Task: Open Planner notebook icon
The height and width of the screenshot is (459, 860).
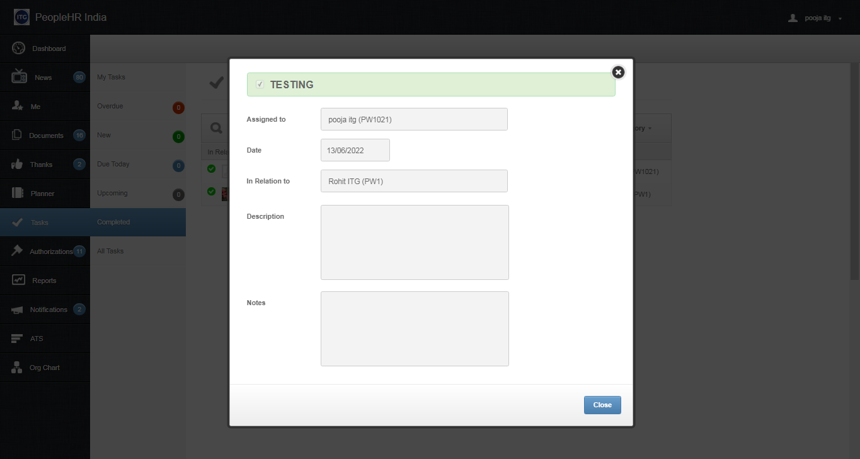Action: tap(18, 193)
